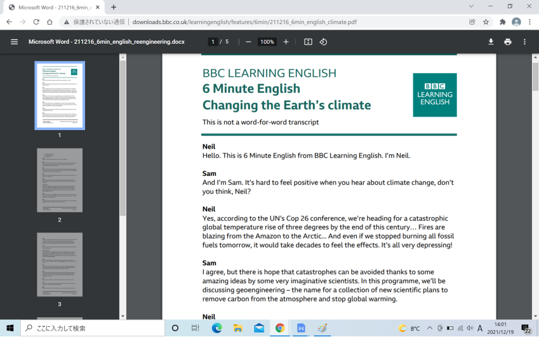Screen dimensions: 539x337
Task: Share this page icon in address bar
Action: coord(472,22)
